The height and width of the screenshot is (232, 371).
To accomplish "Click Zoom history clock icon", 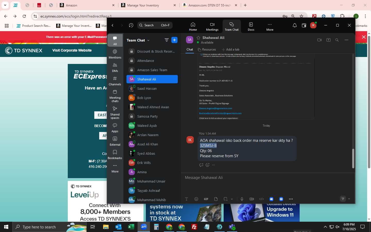I will [x=131, y=25].
